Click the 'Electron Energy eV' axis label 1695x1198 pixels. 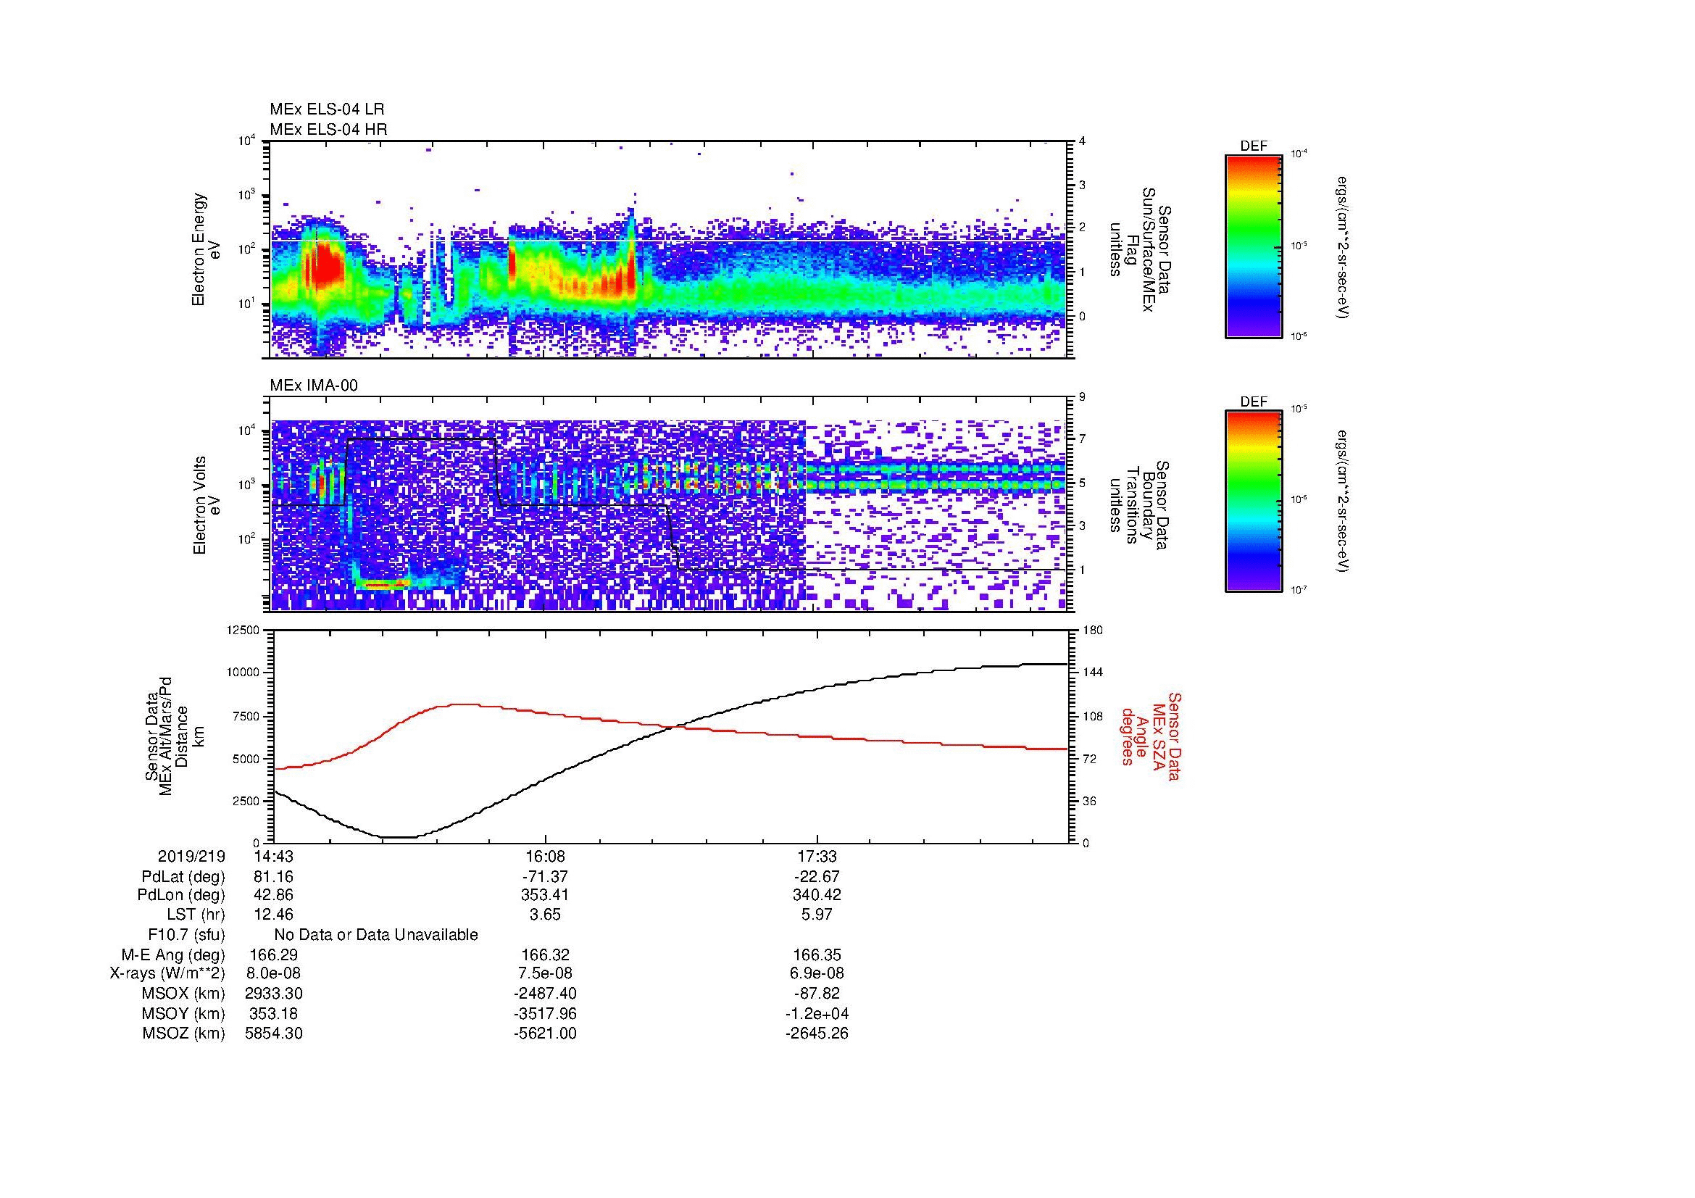(x=206, y=249)
